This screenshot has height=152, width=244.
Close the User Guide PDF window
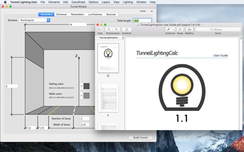pos(98,25)
